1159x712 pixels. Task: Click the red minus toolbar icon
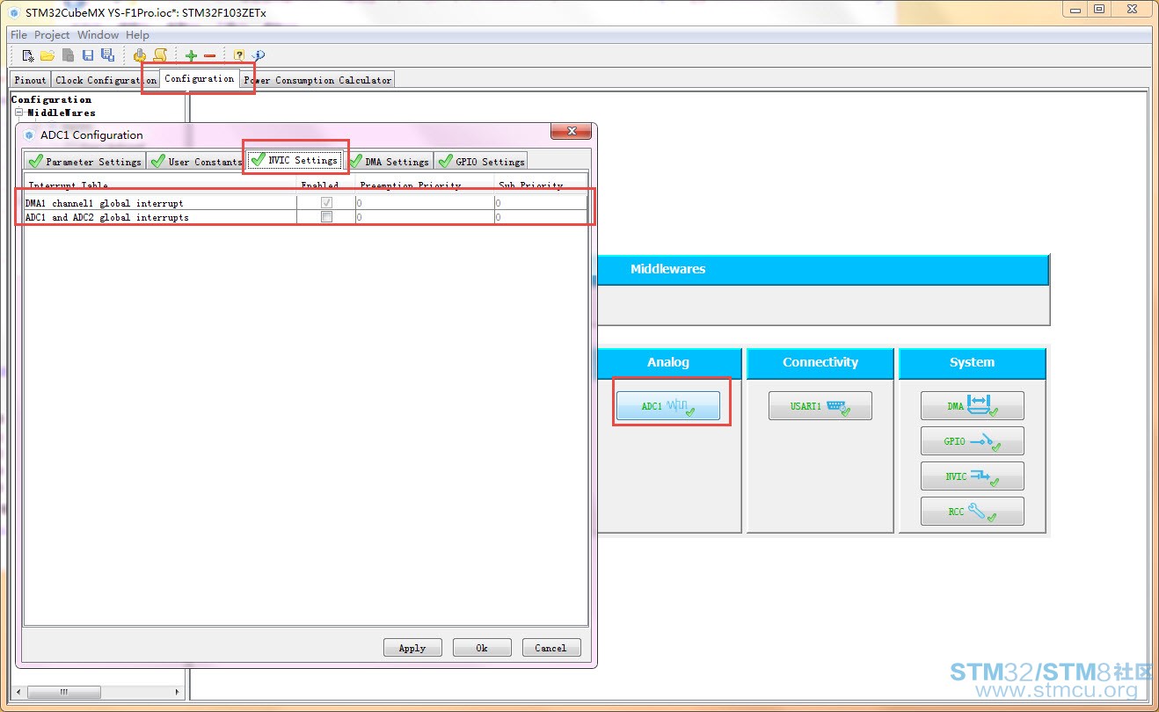[x=209, y=55]
